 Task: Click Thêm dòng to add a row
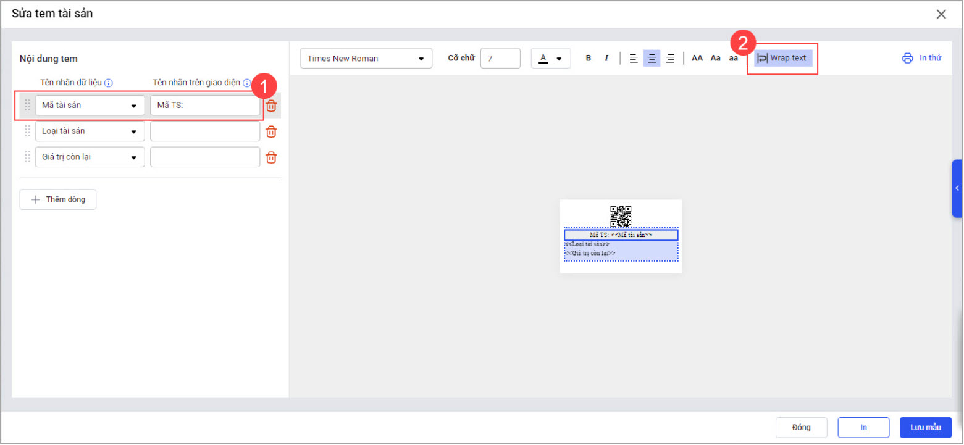(x=58, y=200)
